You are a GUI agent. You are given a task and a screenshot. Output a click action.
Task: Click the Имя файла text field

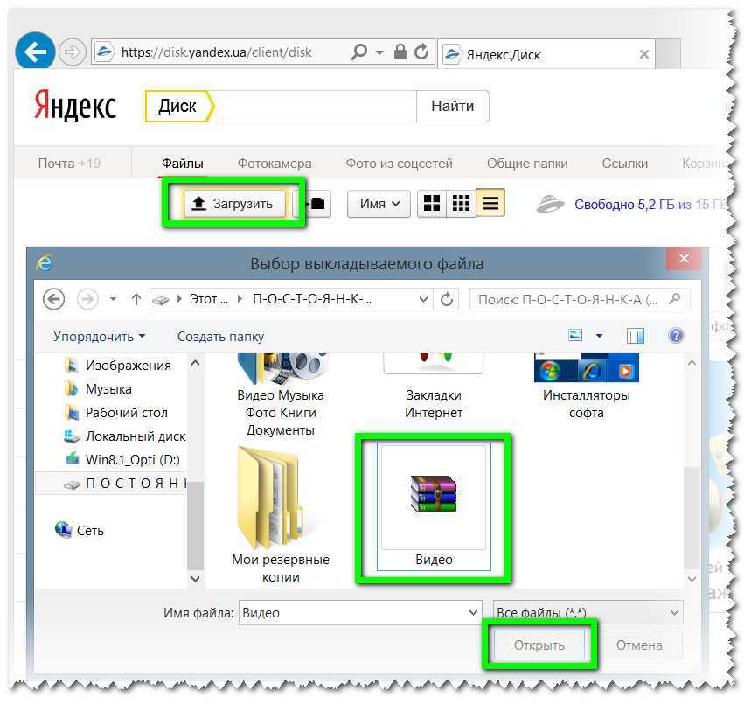353,612
